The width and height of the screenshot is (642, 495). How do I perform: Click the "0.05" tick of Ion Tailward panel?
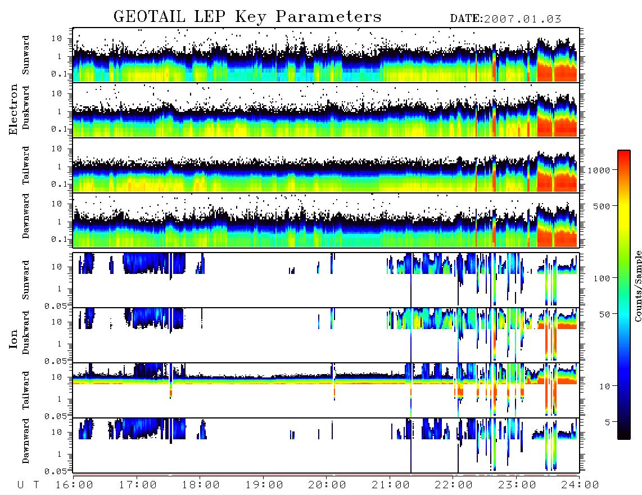(56, 416)
